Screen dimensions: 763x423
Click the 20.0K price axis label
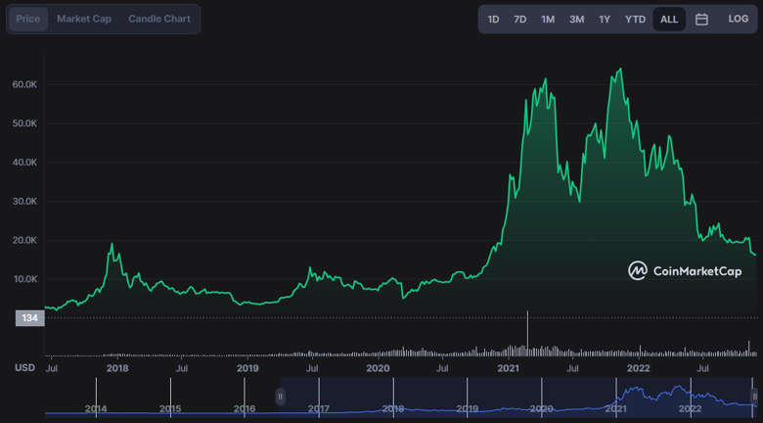pyautogui.click(x=24, y=240)
